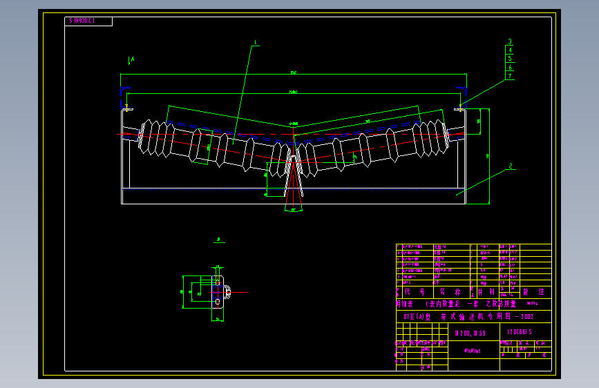
Task: Click the 名称 column header
Action: tap(450, 292)
